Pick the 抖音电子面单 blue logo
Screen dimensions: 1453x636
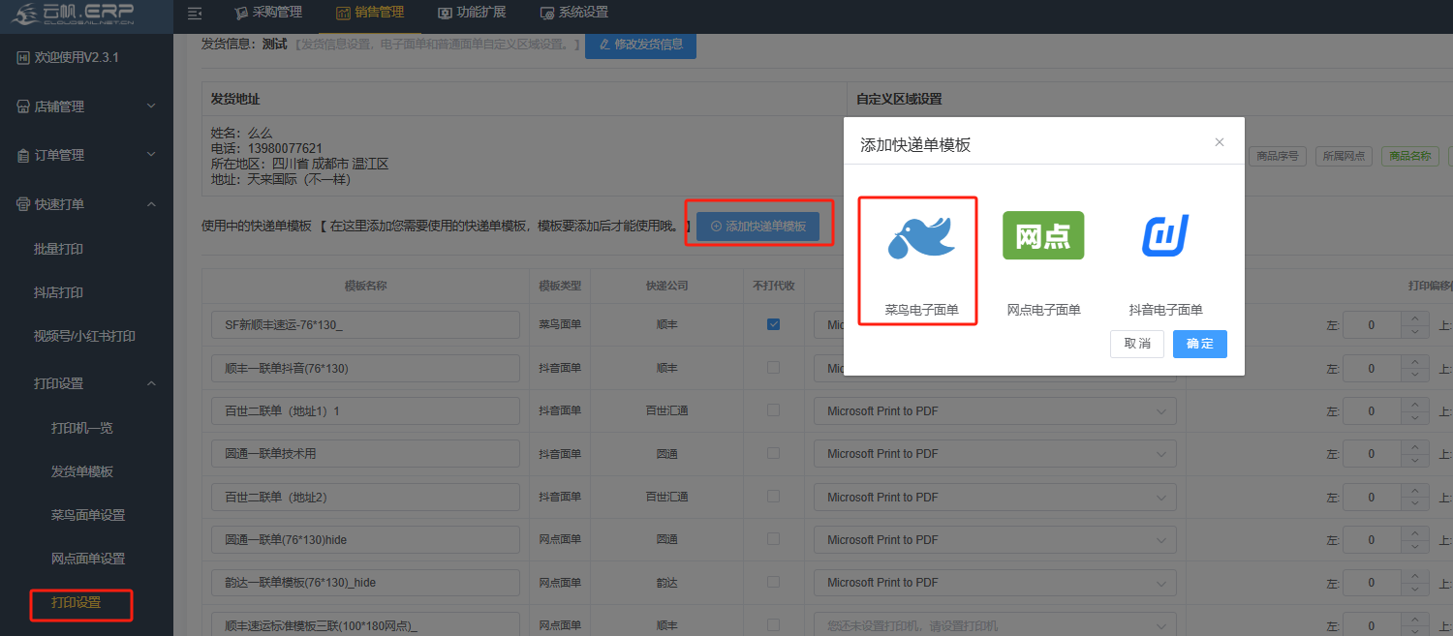point(1165,235)
